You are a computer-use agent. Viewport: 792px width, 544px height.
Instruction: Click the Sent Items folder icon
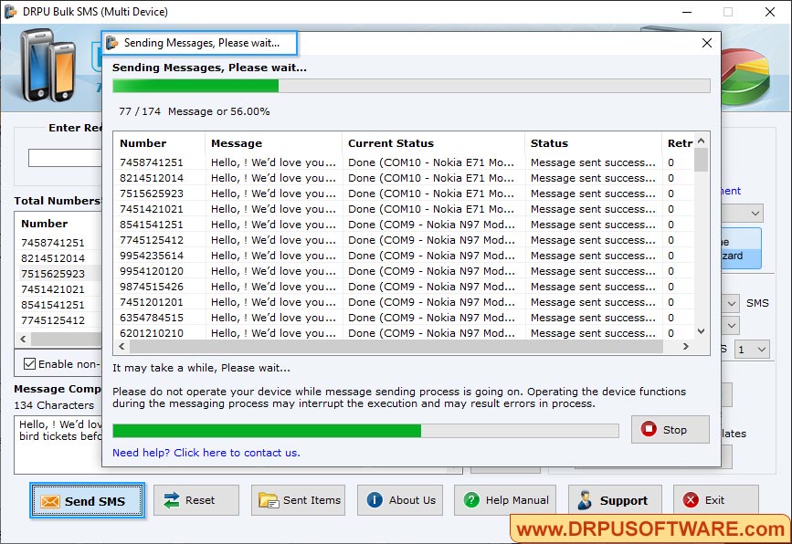coord(269,500)
